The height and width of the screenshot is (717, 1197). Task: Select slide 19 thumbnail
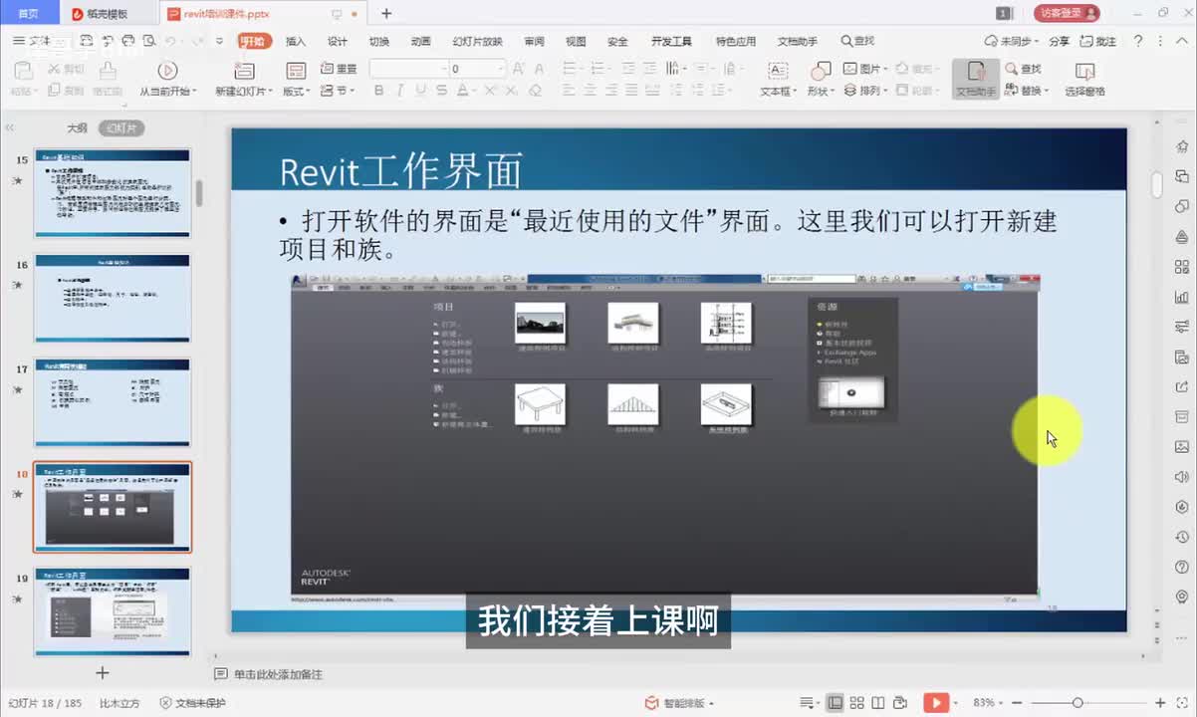113,611
